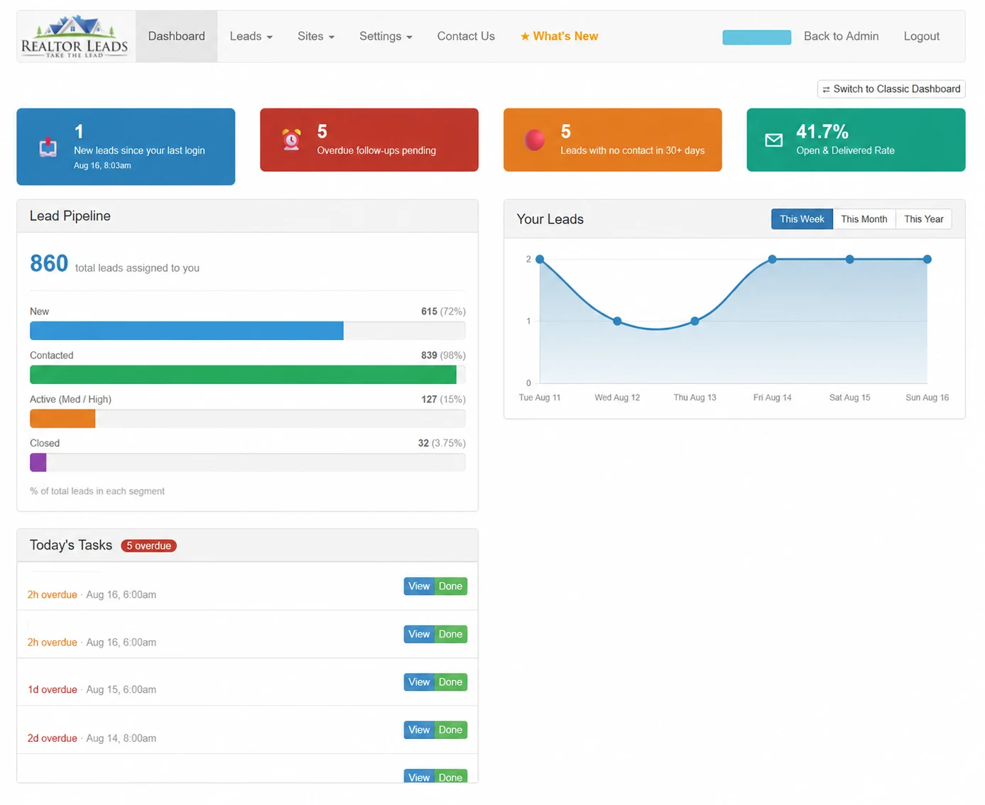Open the Leads dropdown menu
985x805 pixels.
tap(251, 36)
